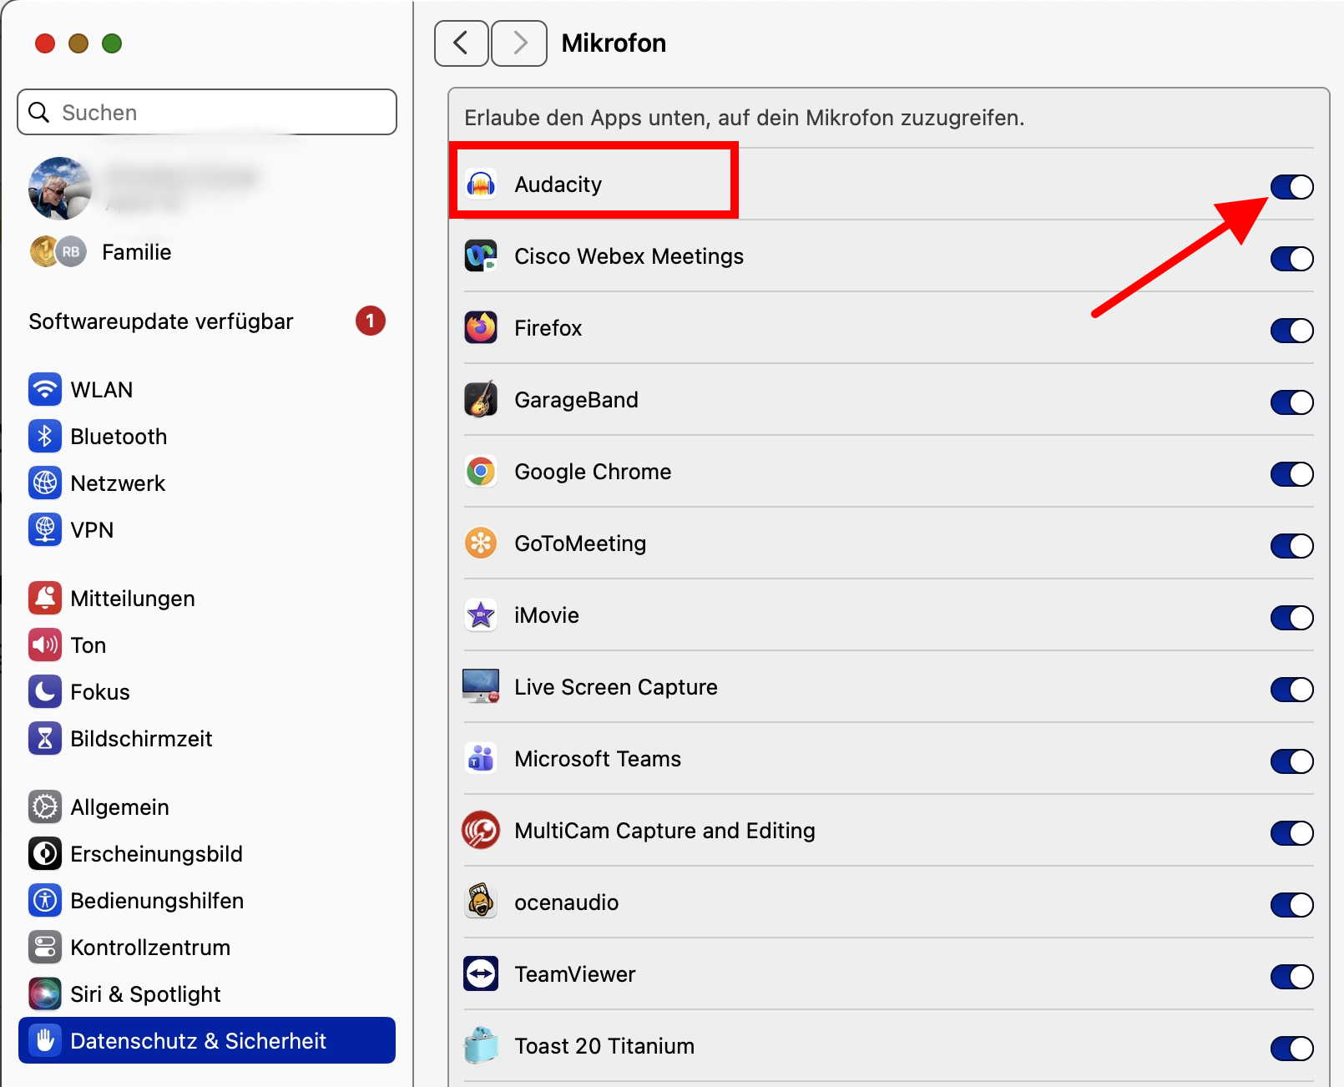Turn off Cisco Webex Meetings microphone toggle

click(1291, 259)
